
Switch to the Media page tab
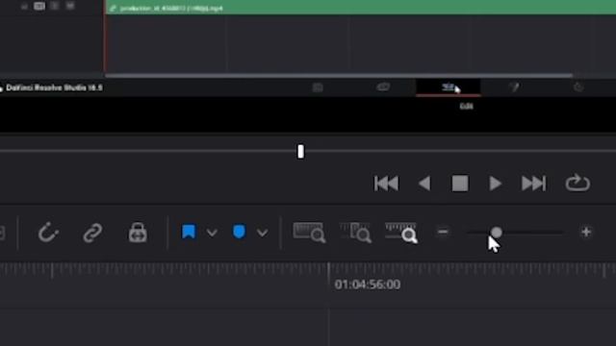[x=318, y=87]
